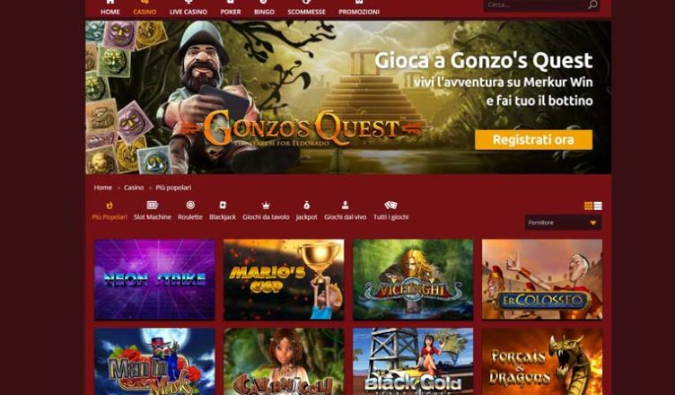This screenshot has height=395, width=675.
Task: Select Giochi da tavolo crown icon
Action: click(266, 205)
